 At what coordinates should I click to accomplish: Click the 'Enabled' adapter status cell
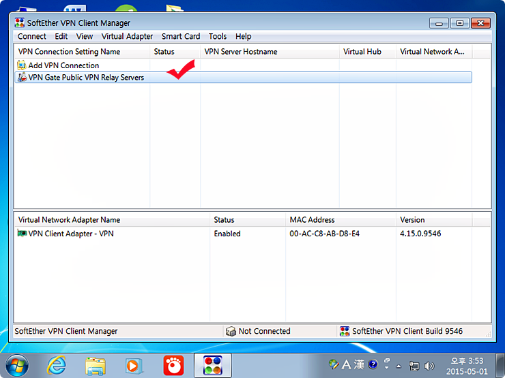click(227, 234)
